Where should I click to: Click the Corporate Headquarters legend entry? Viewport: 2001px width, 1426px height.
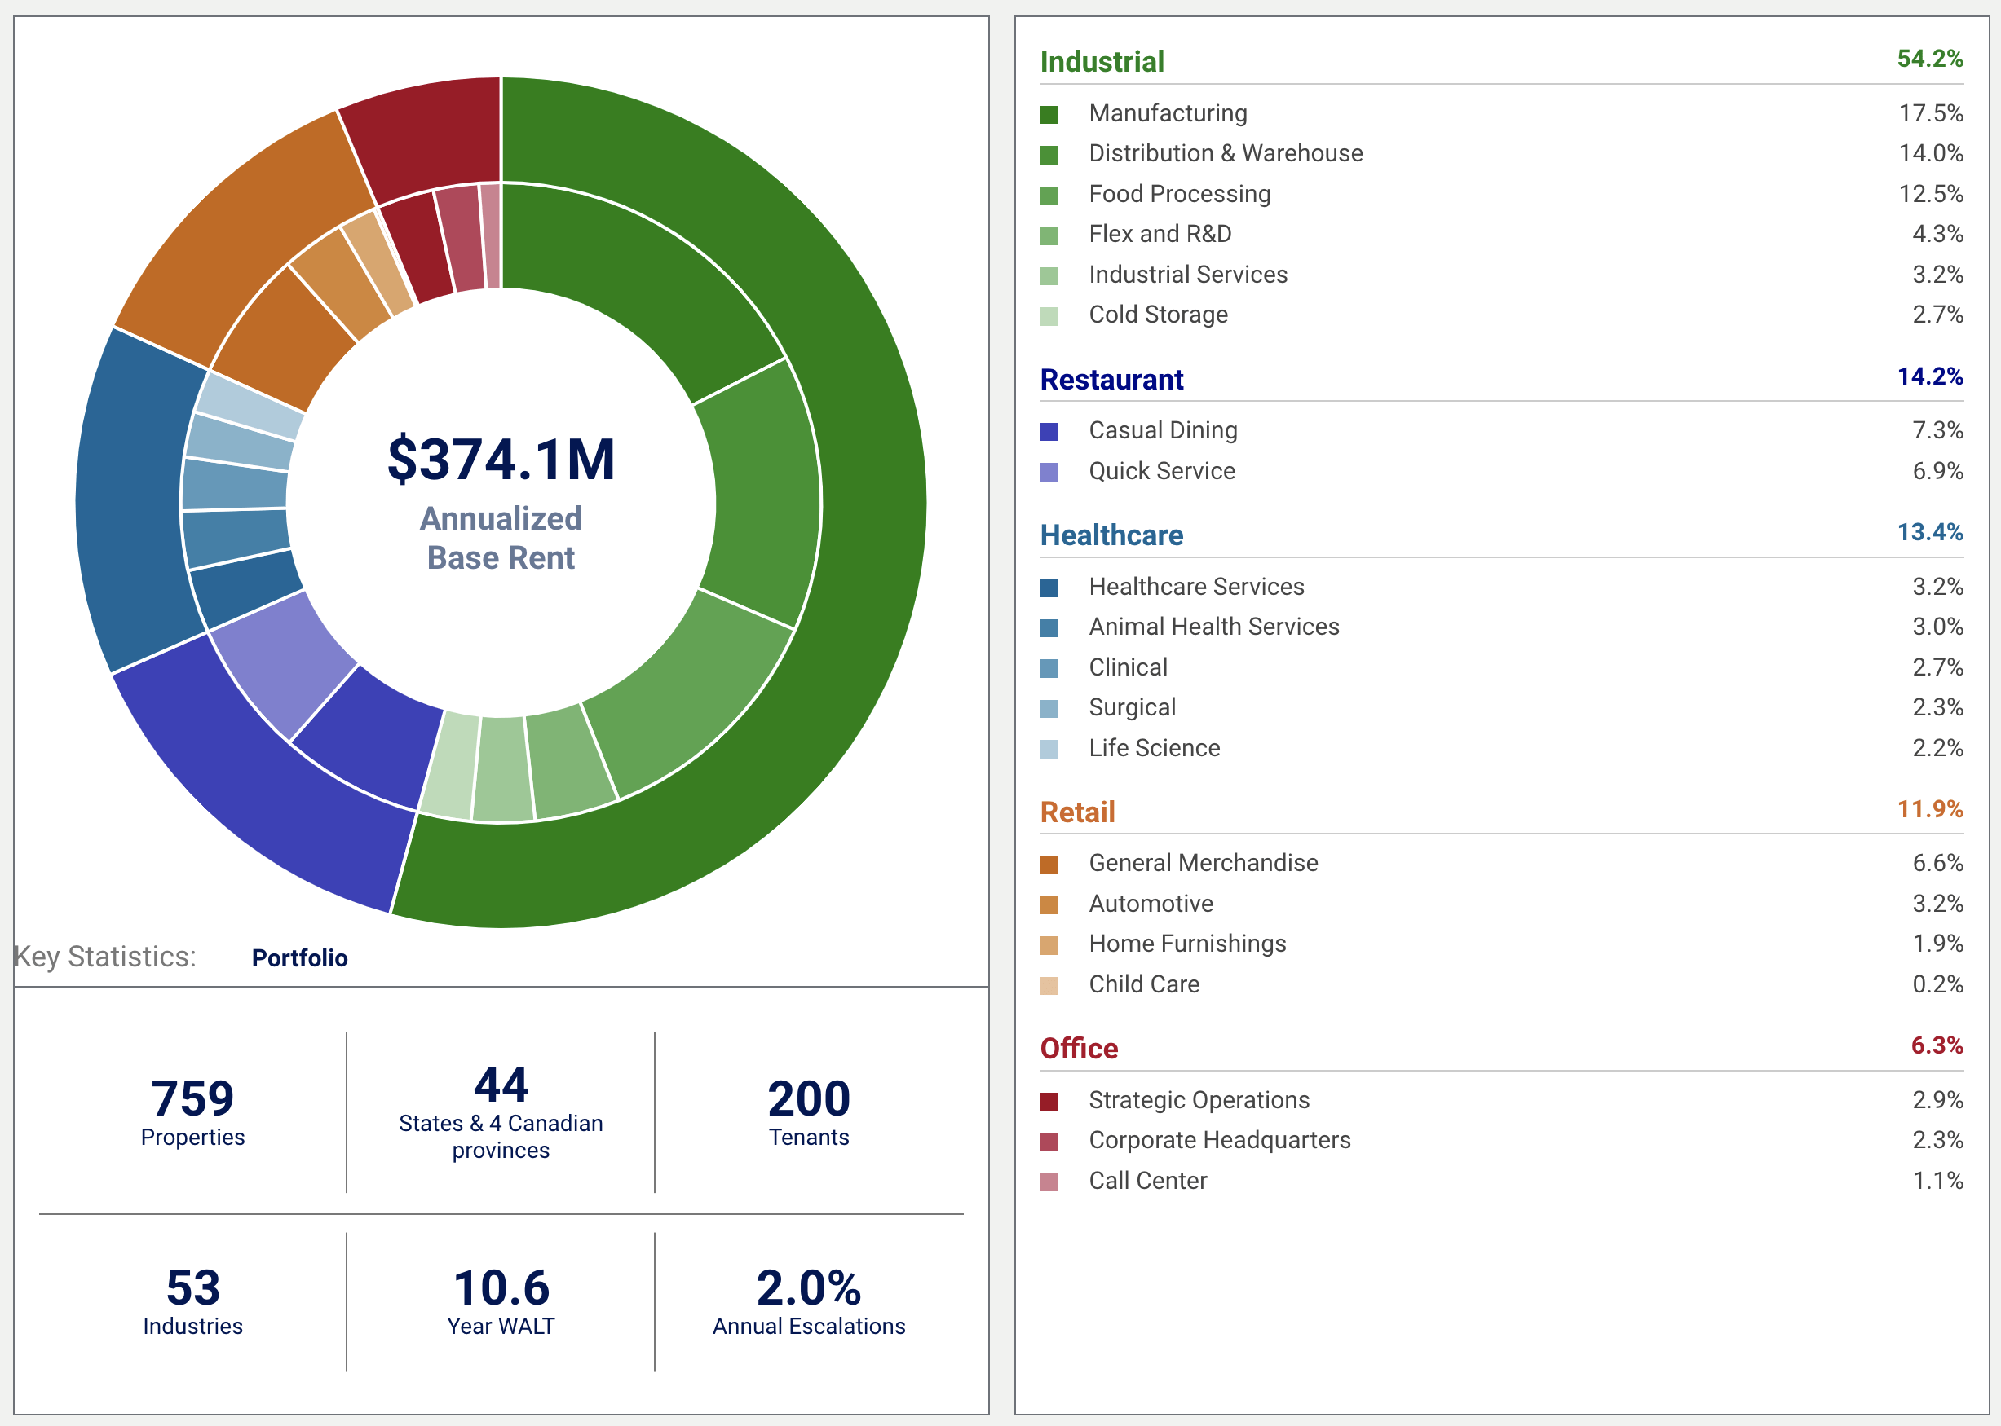(1219, 1140)
